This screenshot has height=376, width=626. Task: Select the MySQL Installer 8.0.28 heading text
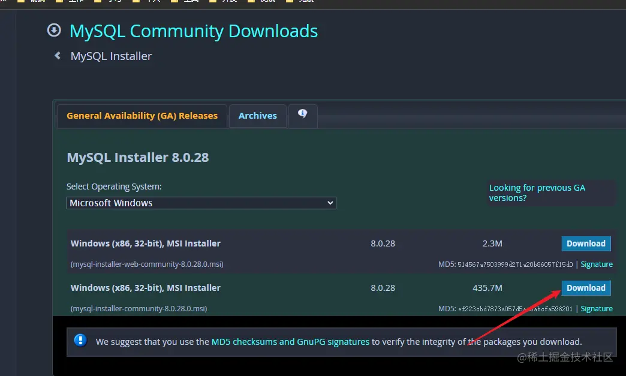(138, 157)
